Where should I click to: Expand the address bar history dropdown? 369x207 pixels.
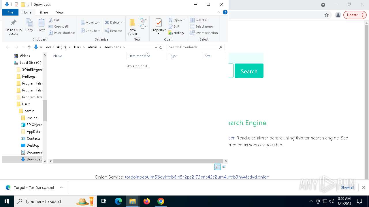156,47
